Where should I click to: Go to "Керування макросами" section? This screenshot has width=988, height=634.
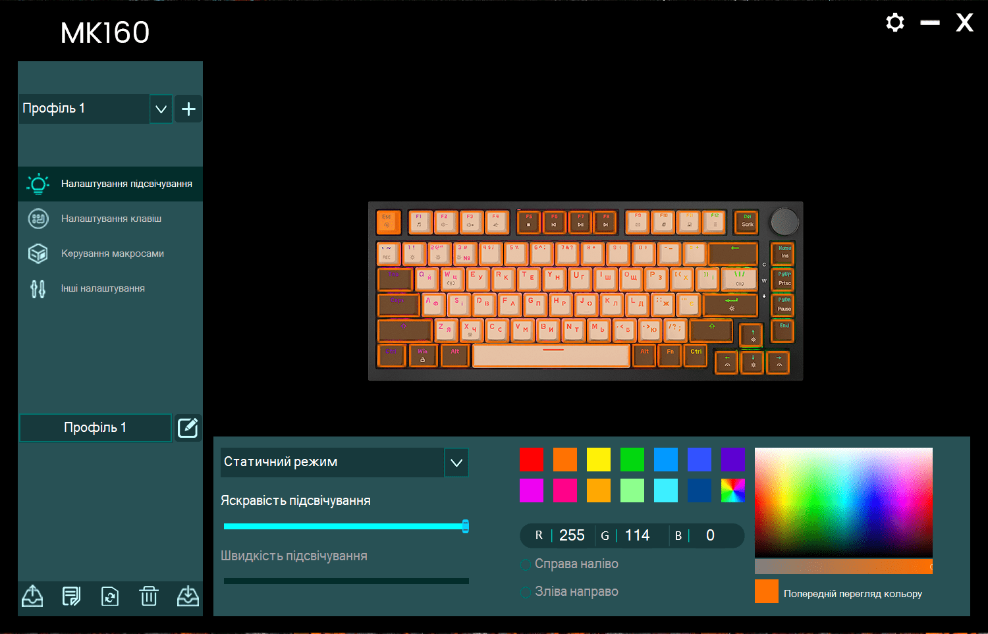coord(112,253)
